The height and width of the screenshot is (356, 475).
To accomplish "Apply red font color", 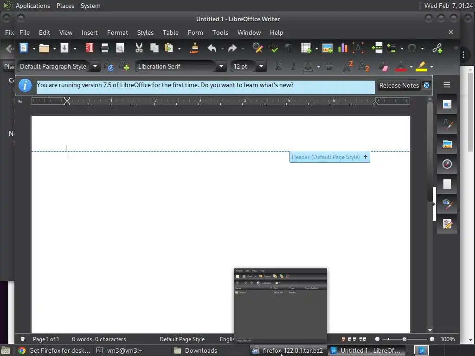I will (x=400, y=66).
